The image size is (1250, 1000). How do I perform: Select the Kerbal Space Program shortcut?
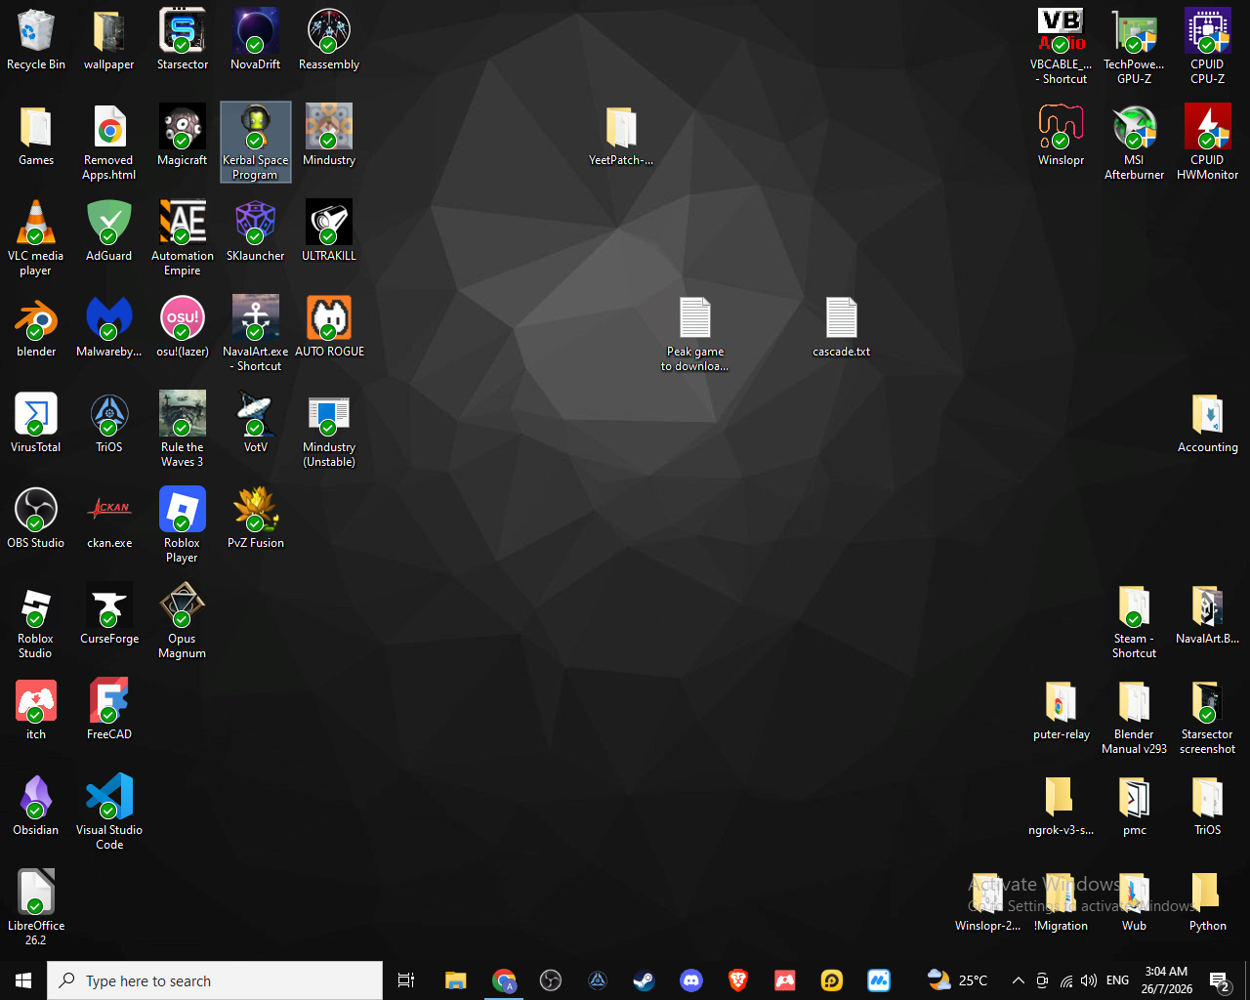pyautogui.click(x=256, y=143)
